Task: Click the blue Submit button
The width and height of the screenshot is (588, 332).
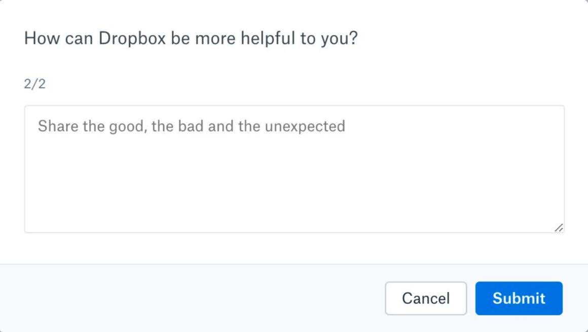Action: tap(519, 298)
